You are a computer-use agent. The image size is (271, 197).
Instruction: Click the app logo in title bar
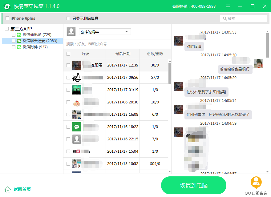click(x=6, y=6)
